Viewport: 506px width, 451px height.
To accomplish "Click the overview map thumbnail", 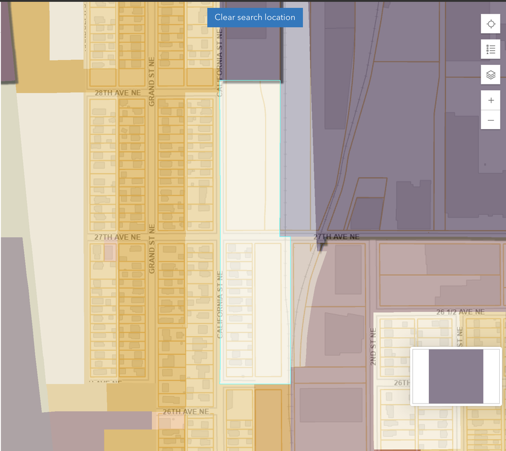I will click(x=456, y=376).
